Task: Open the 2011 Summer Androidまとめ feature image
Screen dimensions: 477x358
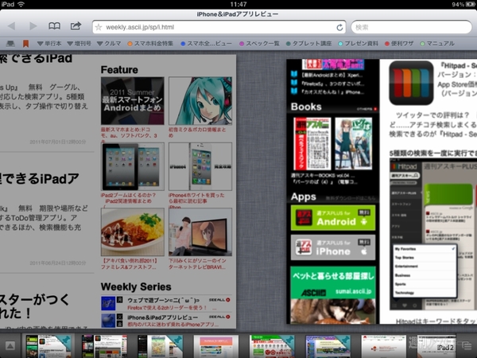Action: (133, 101)
